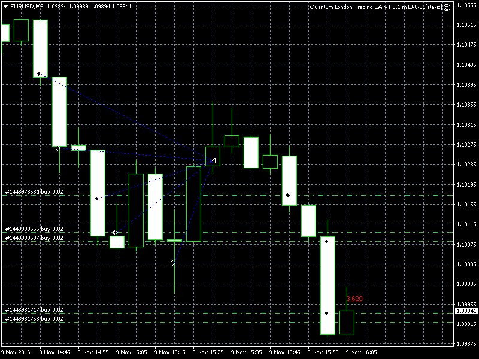
Task: Click the 1.10515 price scale label
Action: [x=466, y=25]
